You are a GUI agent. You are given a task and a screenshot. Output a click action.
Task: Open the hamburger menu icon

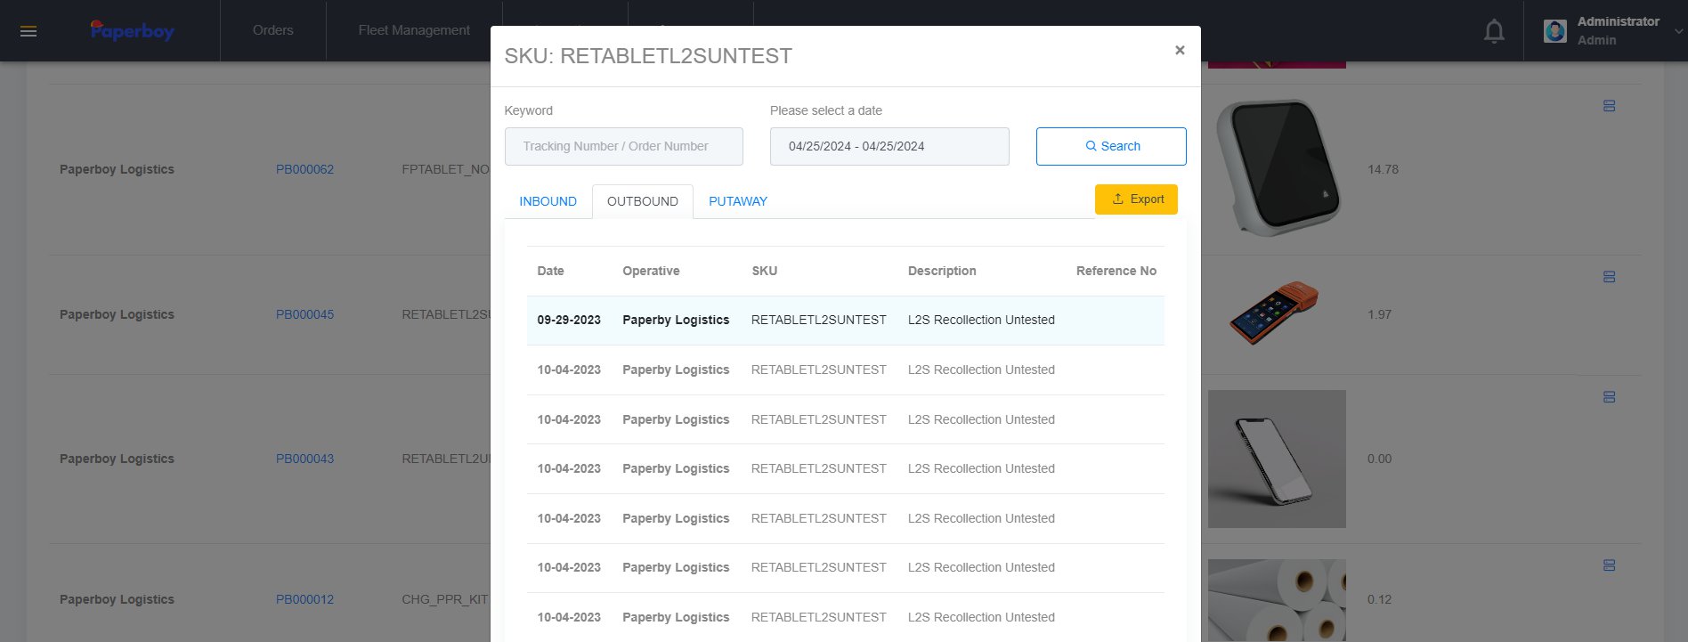28,31
